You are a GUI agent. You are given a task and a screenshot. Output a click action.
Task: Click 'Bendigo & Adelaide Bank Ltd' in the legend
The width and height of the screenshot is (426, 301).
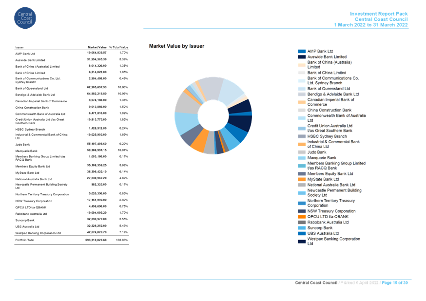333,94
